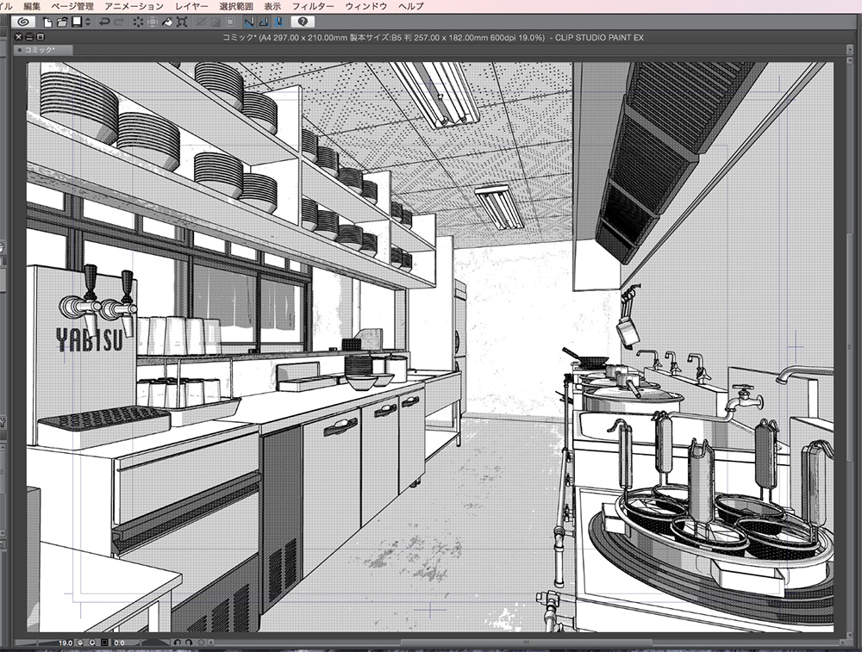Toggle snap to grid
This screenshot has width=862, height=652.
(x=278, y=22)
